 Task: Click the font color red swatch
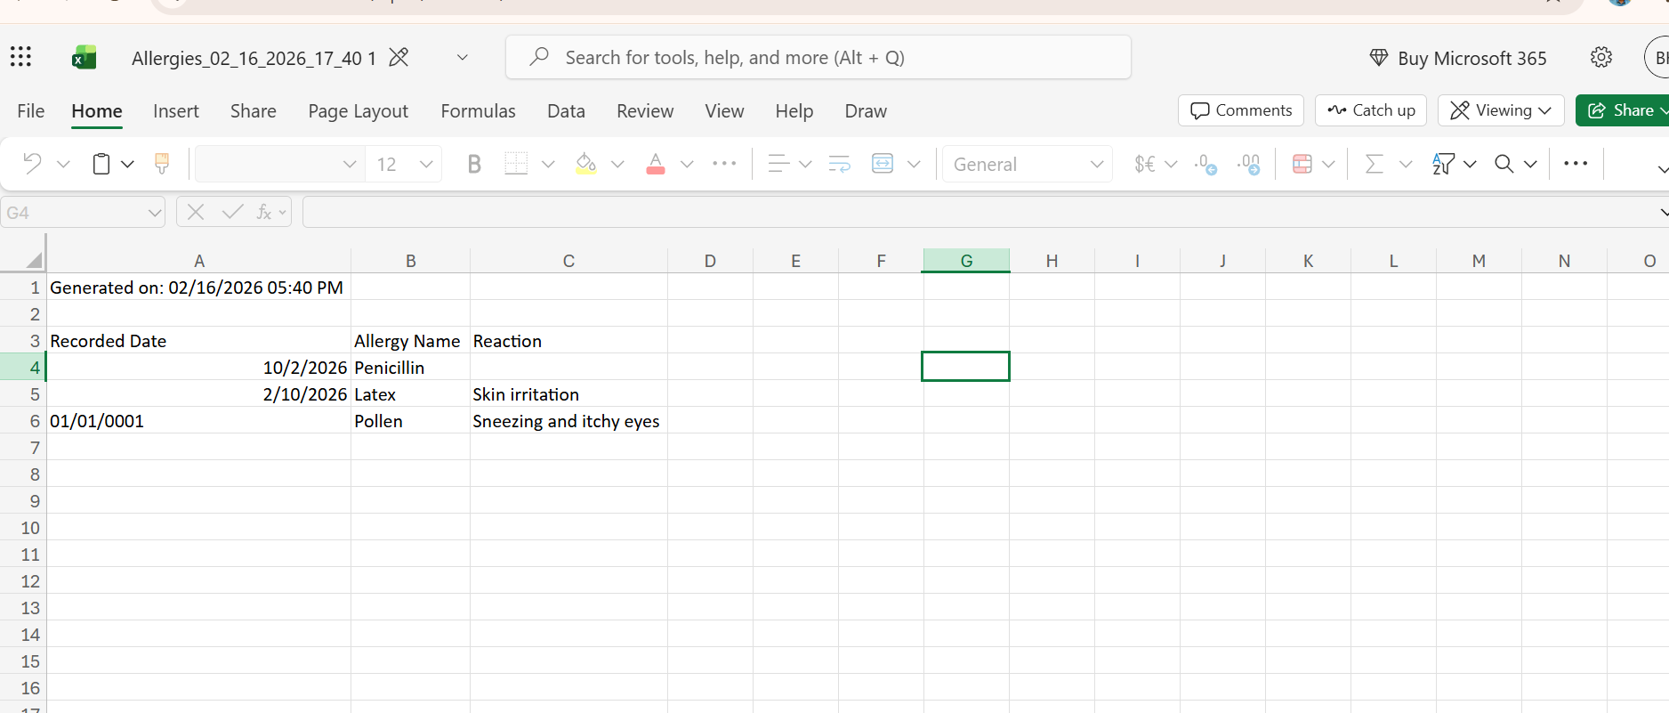pyautogui.click(x=656, y=164)
